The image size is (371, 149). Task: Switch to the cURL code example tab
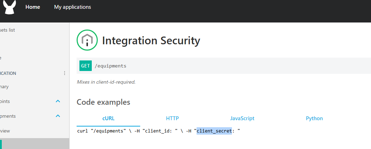(x=108, y=118)
